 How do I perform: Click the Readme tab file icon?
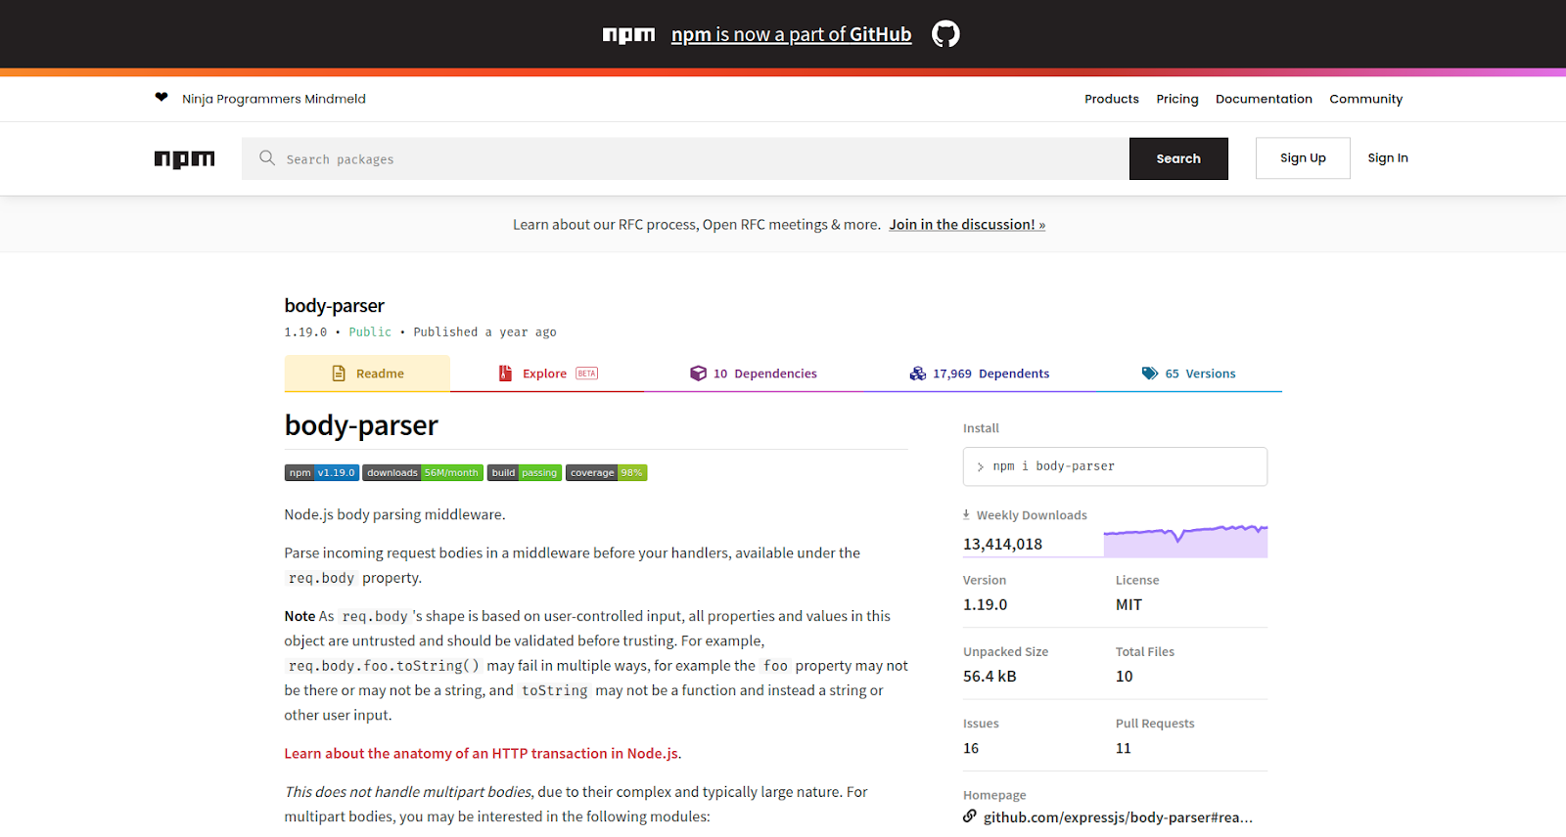click(339, 374)
